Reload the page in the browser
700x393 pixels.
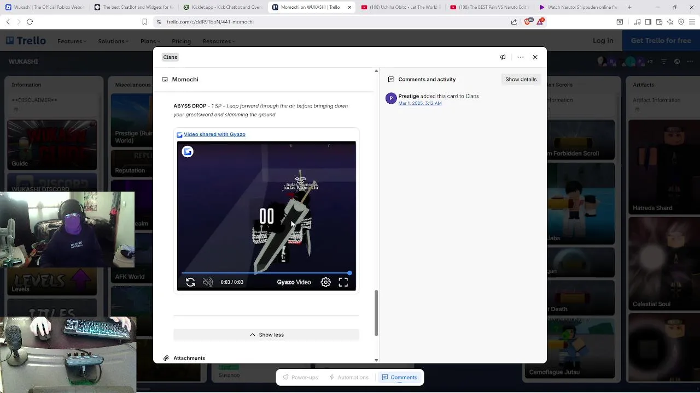tap(30, 22)
